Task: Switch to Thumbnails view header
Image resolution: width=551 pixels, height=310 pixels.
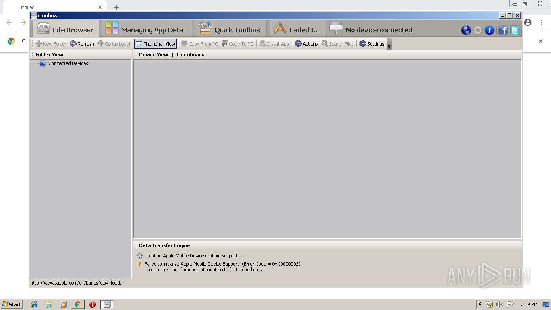Action: point(190,55)
